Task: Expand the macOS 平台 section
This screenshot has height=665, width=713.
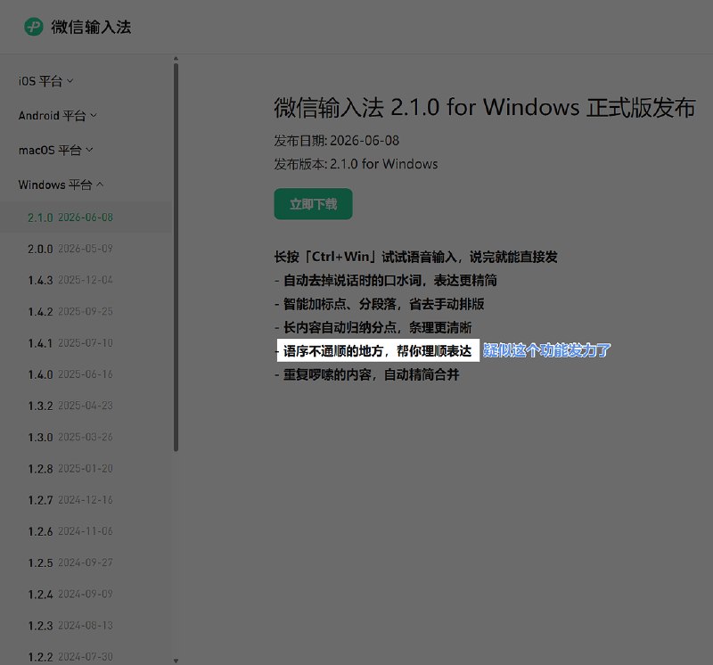Action: pyautogui.click(x=55, y=150)
